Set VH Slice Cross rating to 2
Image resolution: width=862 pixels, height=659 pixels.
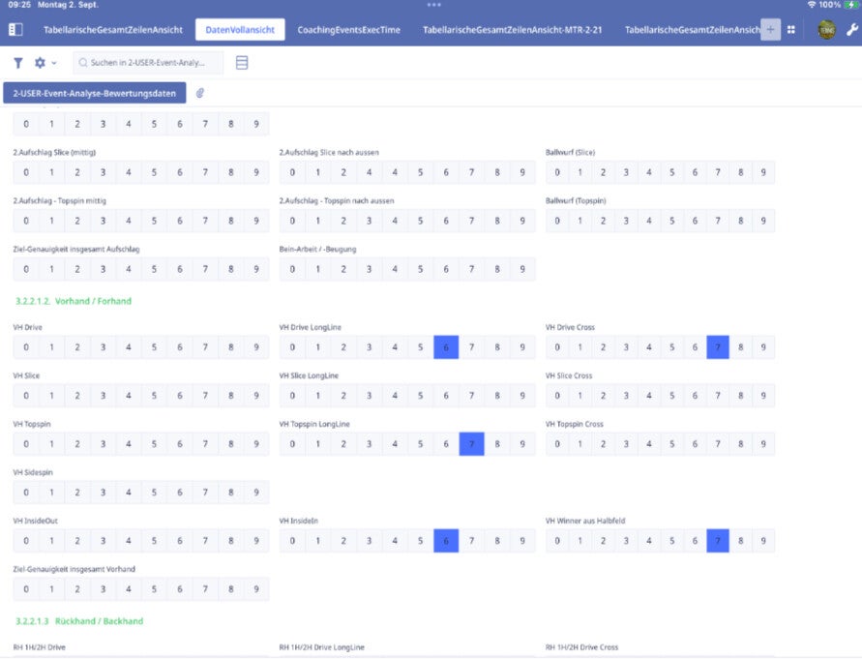pos(603,396)
